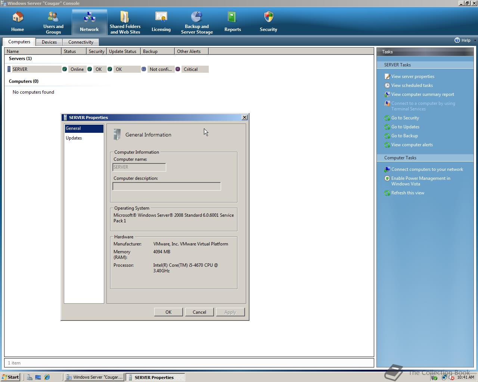Click the Apply button in the dialog
This screenshot has width=478, height=382.
point(230,312)
